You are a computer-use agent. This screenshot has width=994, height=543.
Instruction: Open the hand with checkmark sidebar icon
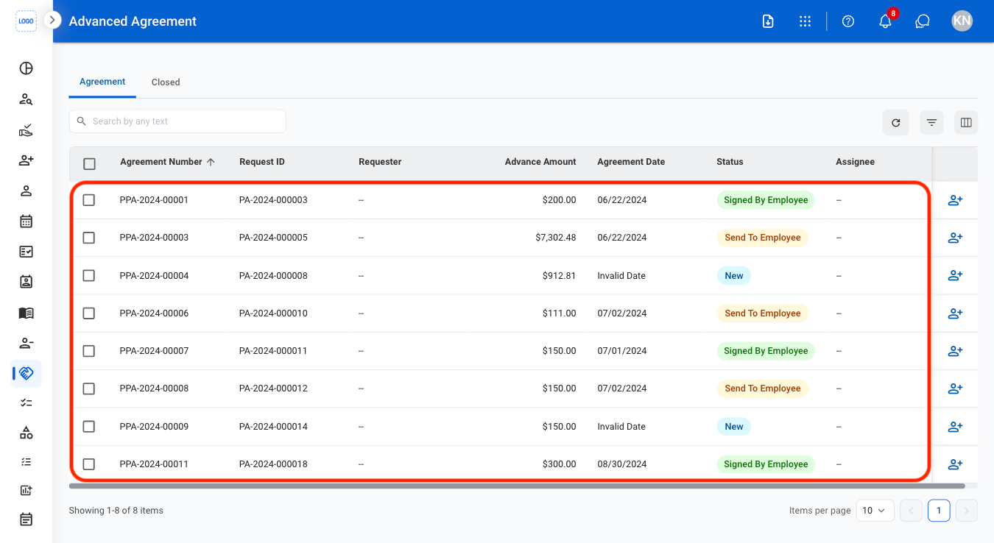[26, 130]
